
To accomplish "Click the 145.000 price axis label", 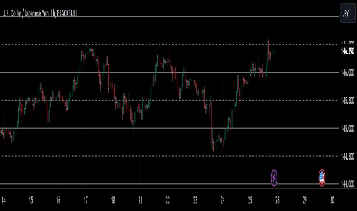I will [348, 129].
